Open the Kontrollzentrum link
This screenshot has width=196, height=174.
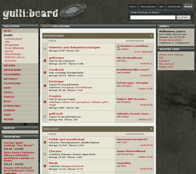click(13, 39)
